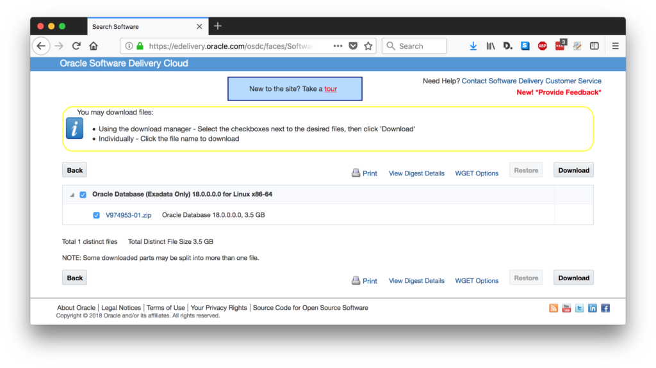Image resolution: width=656 pixels, height=368 pixels.
Task: Collapse the Oracle Database Exadata Only row
Action: [72, 195]
